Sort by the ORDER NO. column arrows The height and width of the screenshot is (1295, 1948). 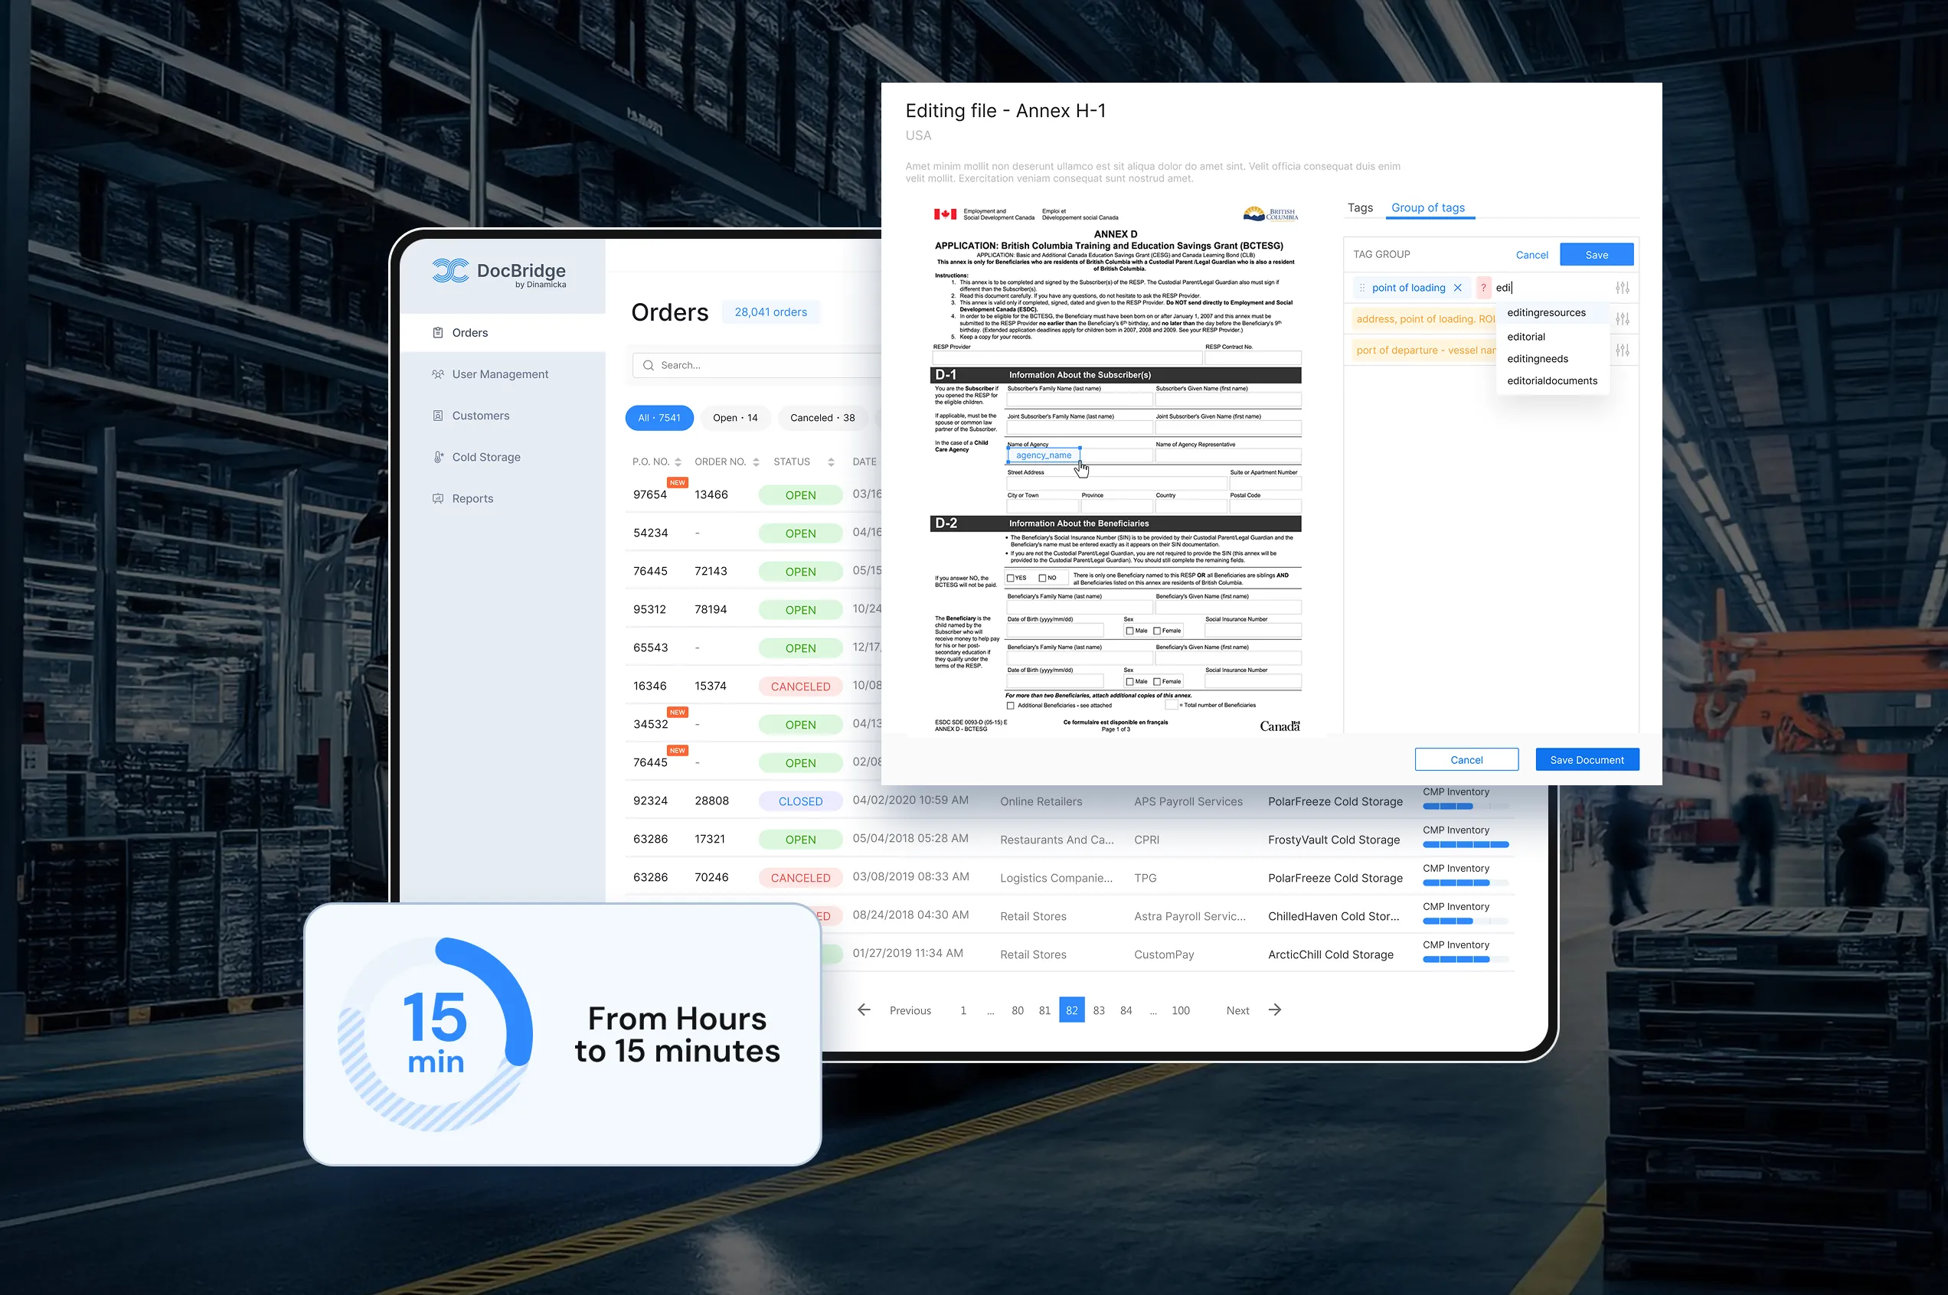click(756, 462)
